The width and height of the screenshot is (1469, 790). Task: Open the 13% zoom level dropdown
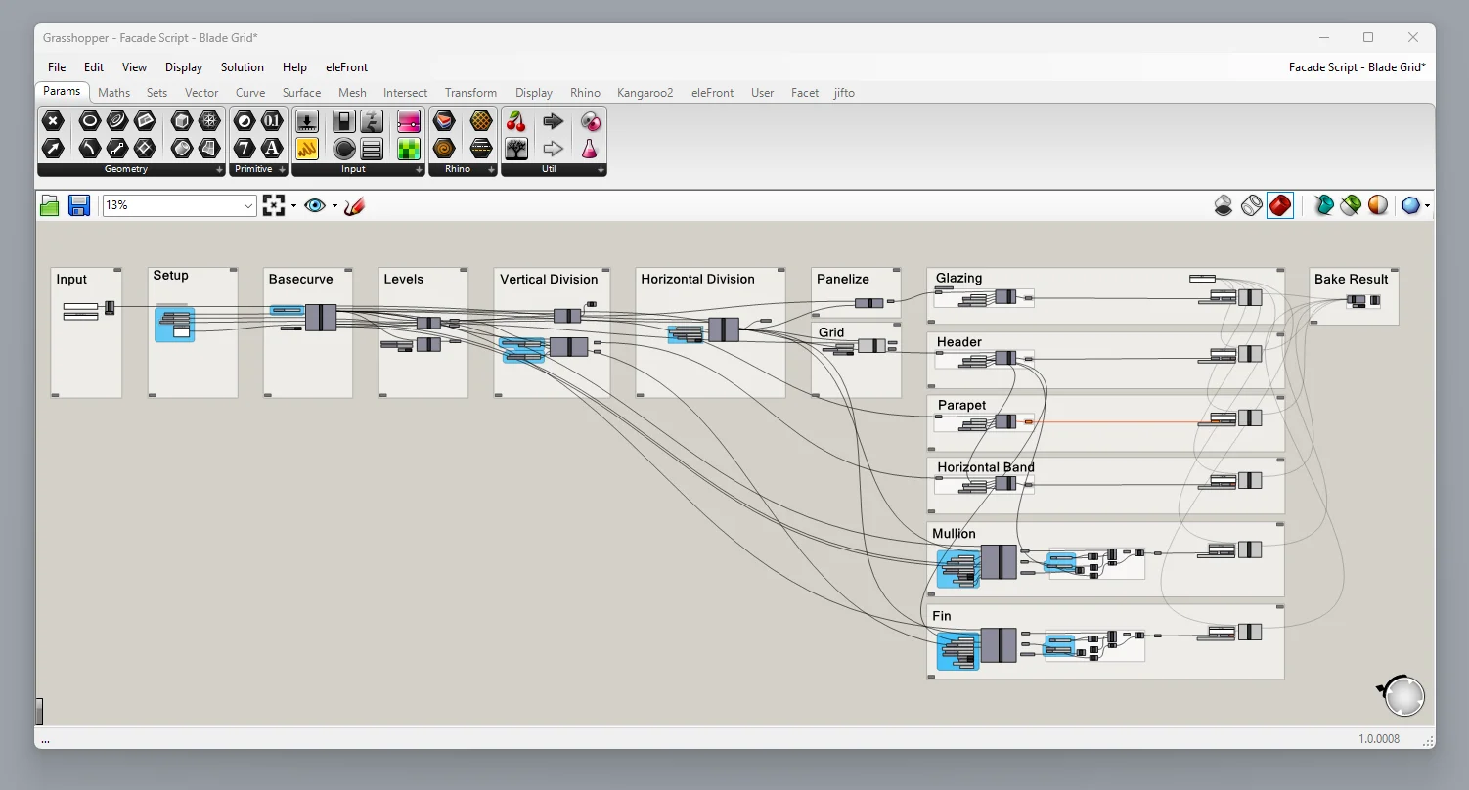(247, 205)
